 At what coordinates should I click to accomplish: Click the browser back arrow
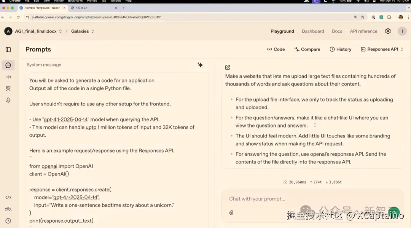tap(3, 17)
